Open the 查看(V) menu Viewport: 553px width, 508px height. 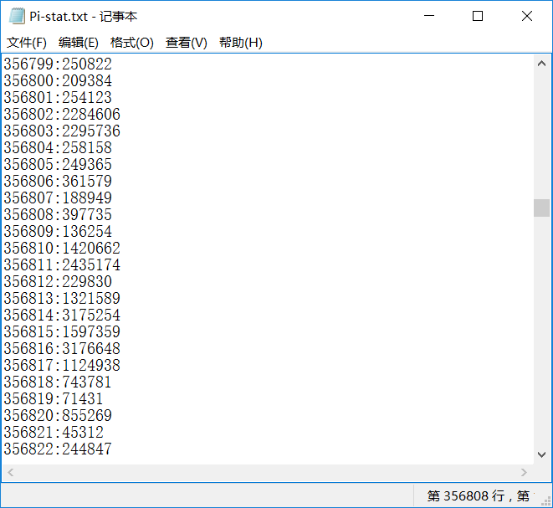[x=187, y=43]
